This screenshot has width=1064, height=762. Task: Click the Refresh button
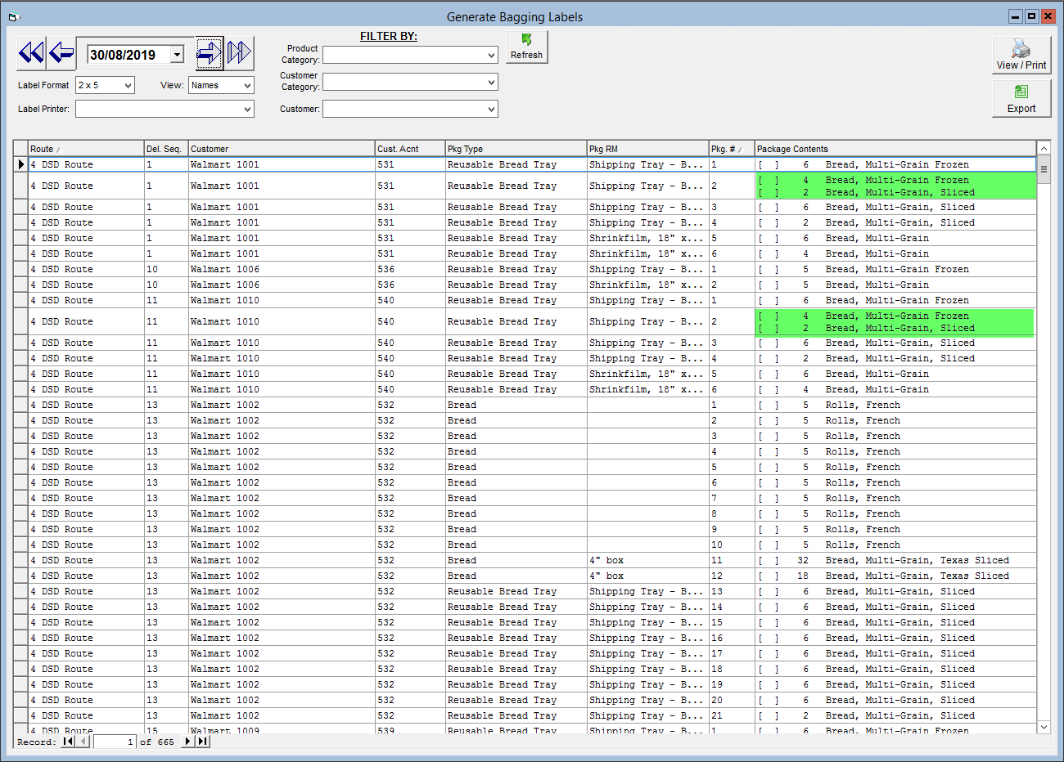tap(526, 47)
